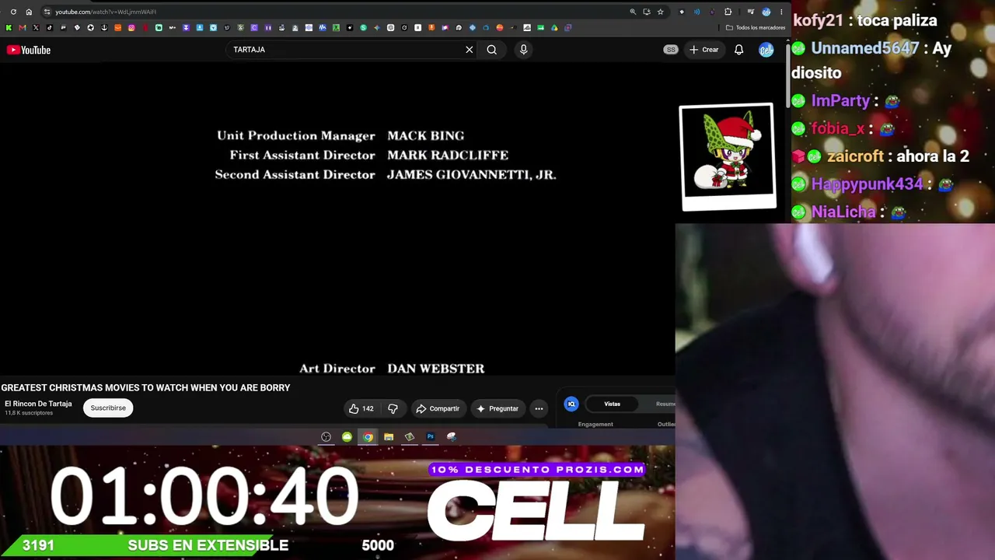Click the video title text

pyautogui.click(x=145, y=387)
